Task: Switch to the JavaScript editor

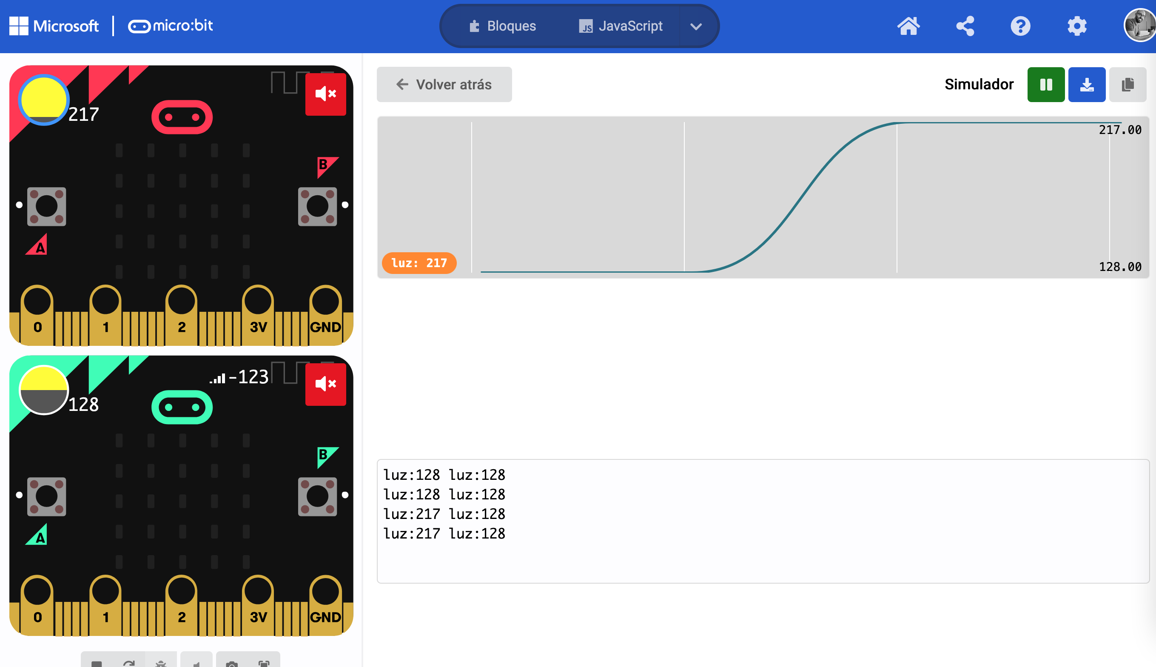Action: [621, 26]
